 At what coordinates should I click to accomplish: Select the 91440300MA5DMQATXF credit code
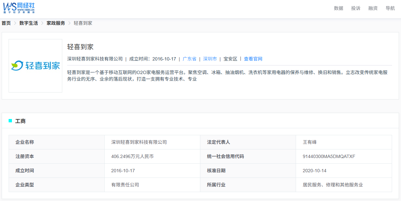(x=329, y=156)
